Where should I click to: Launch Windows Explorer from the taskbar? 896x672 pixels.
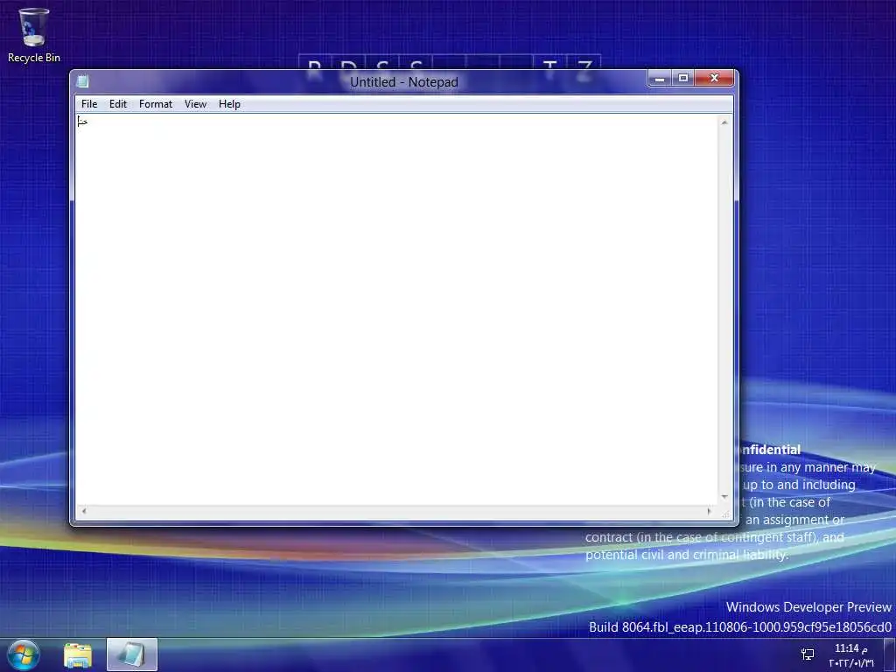(x=78, y=655)
